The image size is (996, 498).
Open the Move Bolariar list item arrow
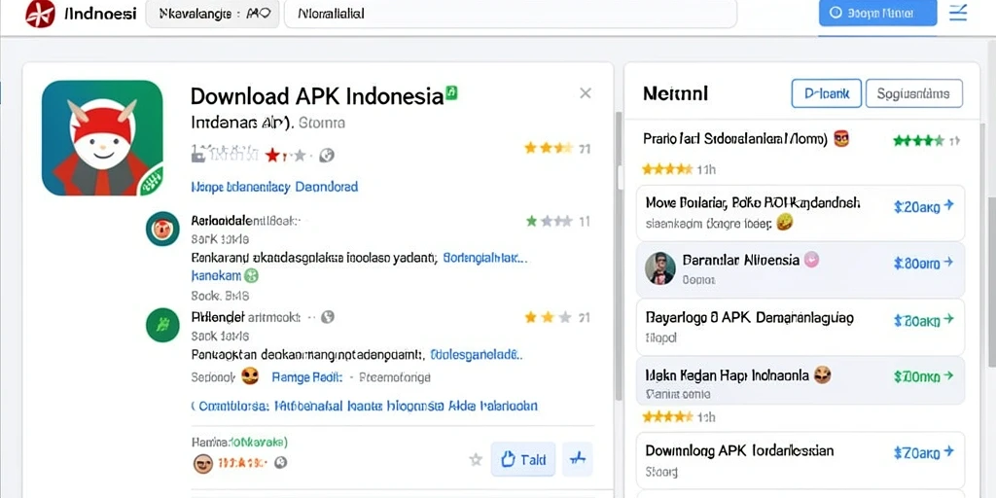[948, 205]
